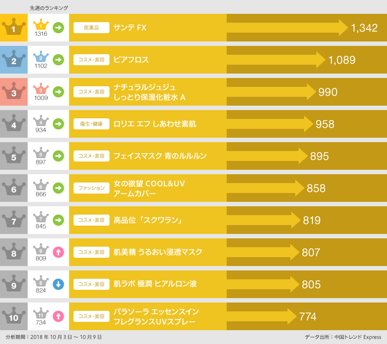
Task: Select the 医薬品 category tag
Action: point(91,28)
